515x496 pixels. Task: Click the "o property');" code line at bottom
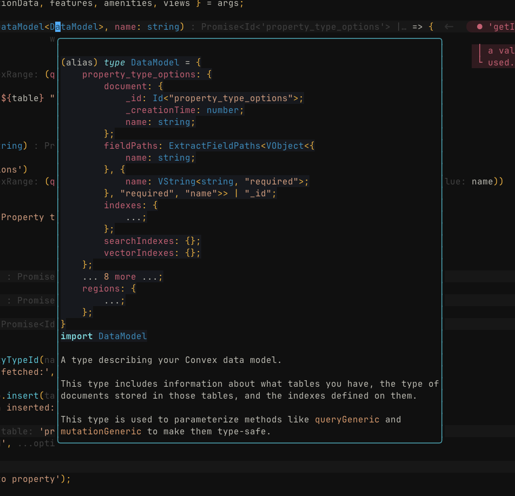click(x=36, y=479)
